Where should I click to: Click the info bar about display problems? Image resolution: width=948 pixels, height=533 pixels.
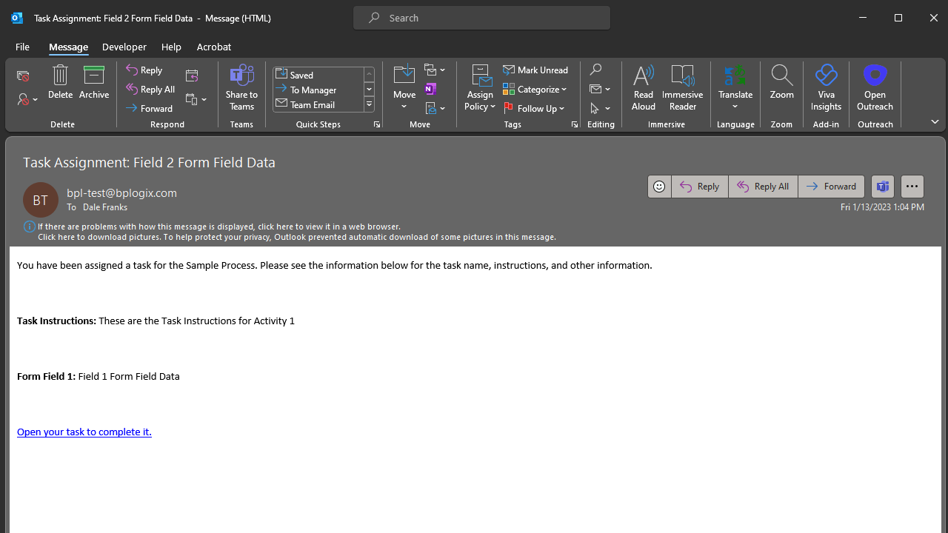coord(219,227)
